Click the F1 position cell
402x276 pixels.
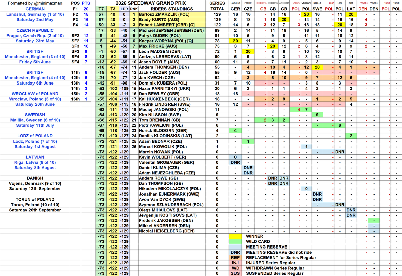(75, 9)
